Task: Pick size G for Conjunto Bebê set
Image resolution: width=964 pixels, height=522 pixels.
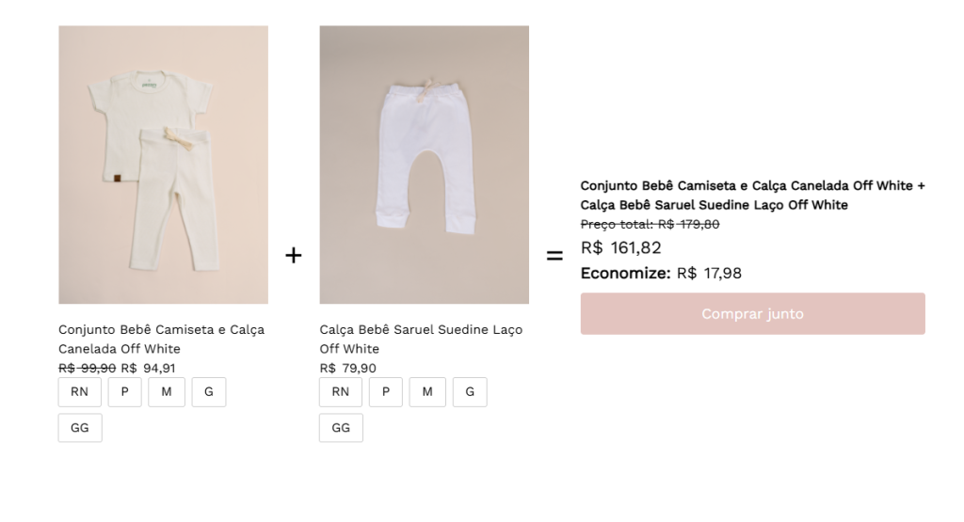Action: (209, 392)
